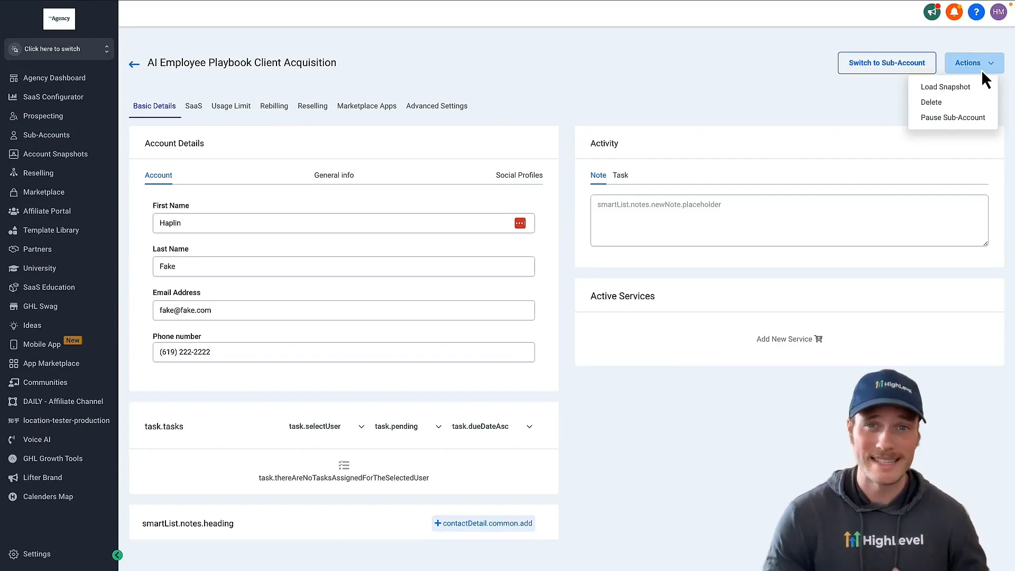Click Add New Service link
This screenshot has height=571, width=1015.
point(789,339)
